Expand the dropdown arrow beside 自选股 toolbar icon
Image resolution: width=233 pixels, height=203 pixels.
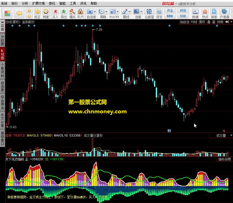click(95, 11)
